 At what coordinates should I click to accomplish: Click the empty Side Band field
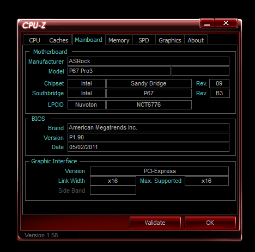(x=113, y=190)
